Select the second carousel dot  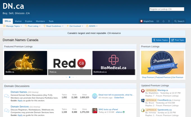(66, 77)
